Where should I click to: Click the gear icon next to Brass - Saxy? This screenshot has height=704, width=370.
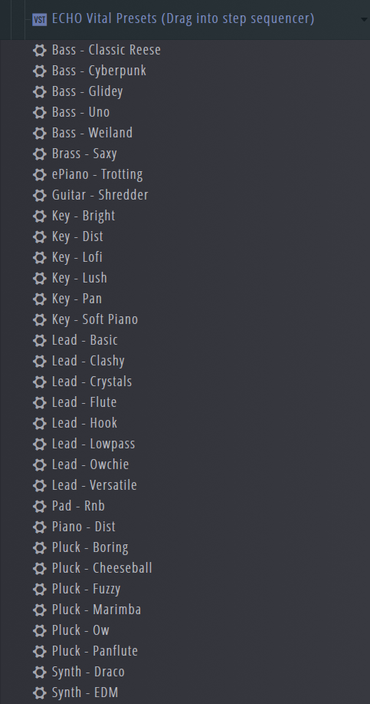[40, 154]
